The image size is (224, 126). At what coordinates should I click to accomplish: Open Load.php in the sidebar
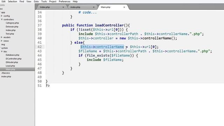click(10, 66)
